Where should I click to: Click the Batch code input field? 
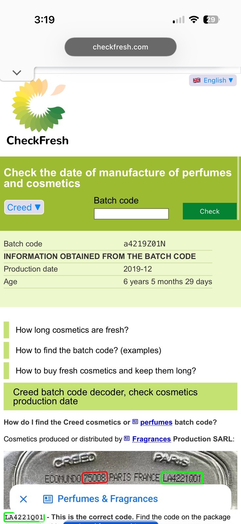[131, 214]
